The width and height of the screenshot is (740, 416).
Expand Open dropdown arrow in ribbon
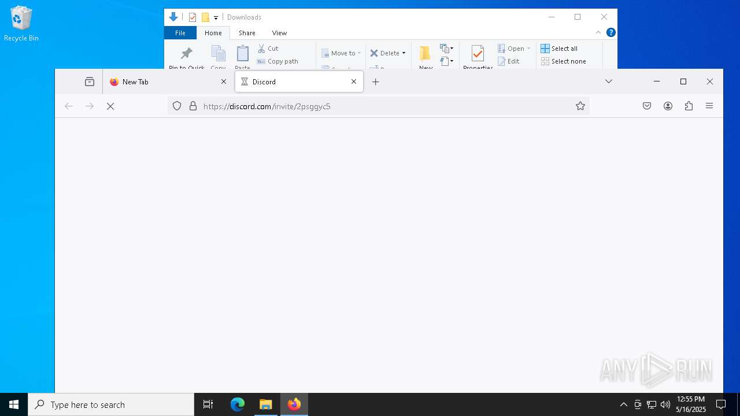[x=528, y=49]
